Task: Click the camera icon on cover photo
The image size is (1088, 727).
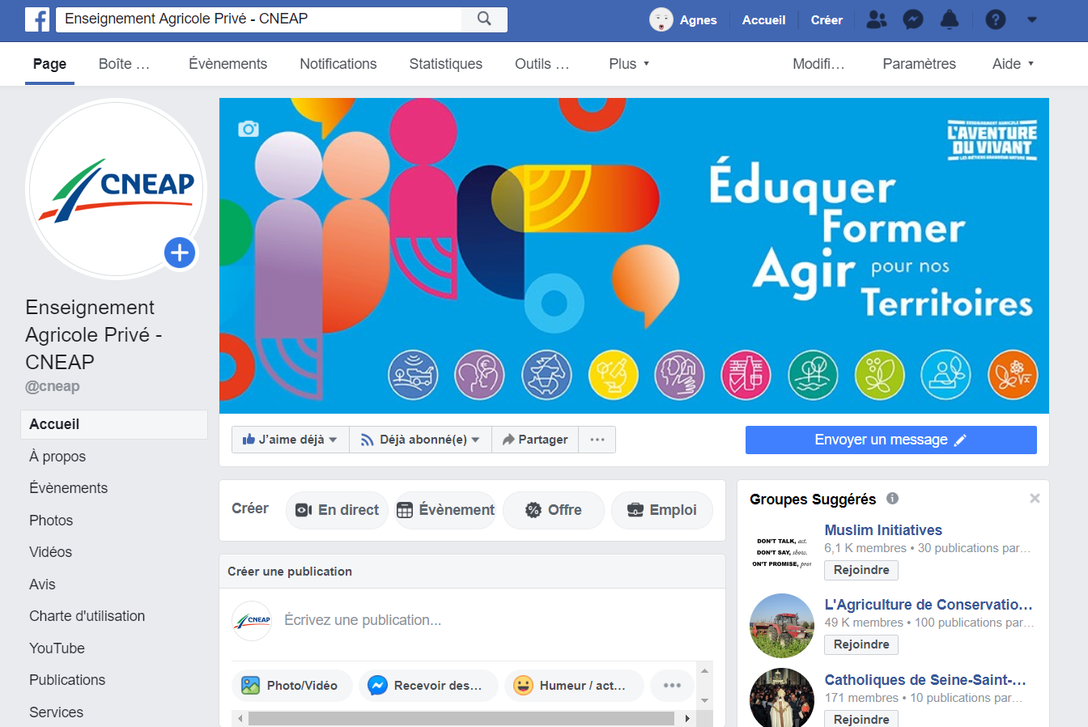Action: pos(249,129)
